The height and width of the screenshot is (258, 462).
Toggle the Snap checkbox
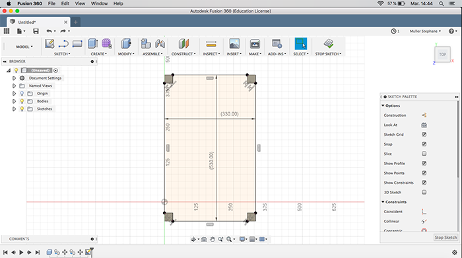(424, 144)
